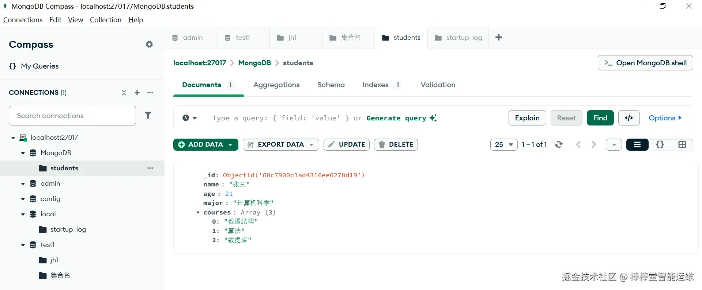702x290 pixels.
Task: Open connections more options ellipsis
Action: click(x=150, y=93)
